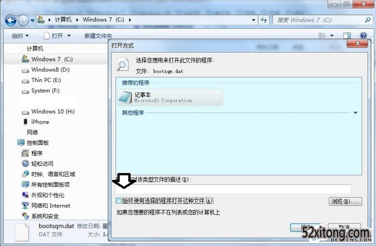
Task: Click the Windows 10 (H:) drive icon
Action: pos(25,113)
